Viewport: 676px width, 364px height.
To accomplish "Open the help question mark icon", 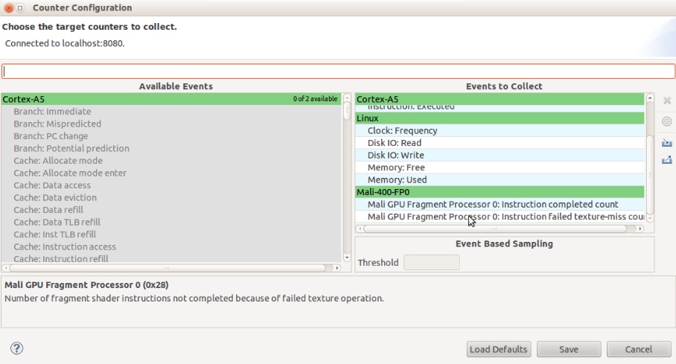I will [x=16, y=348].
